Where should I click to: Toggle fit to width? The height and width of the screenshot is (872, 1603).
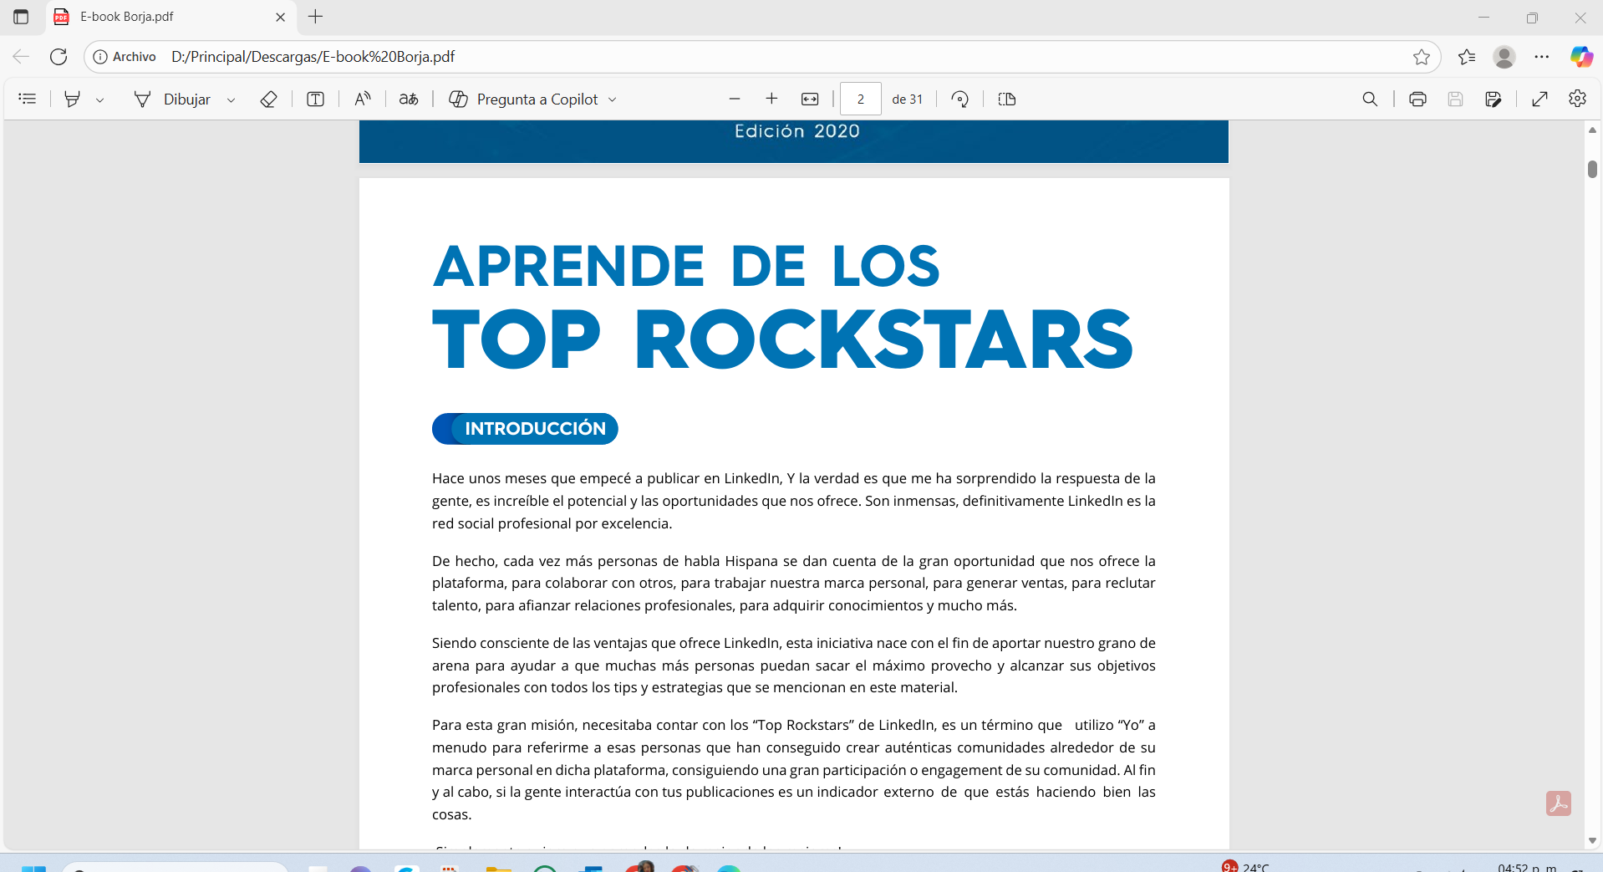[x=810, y=99]
